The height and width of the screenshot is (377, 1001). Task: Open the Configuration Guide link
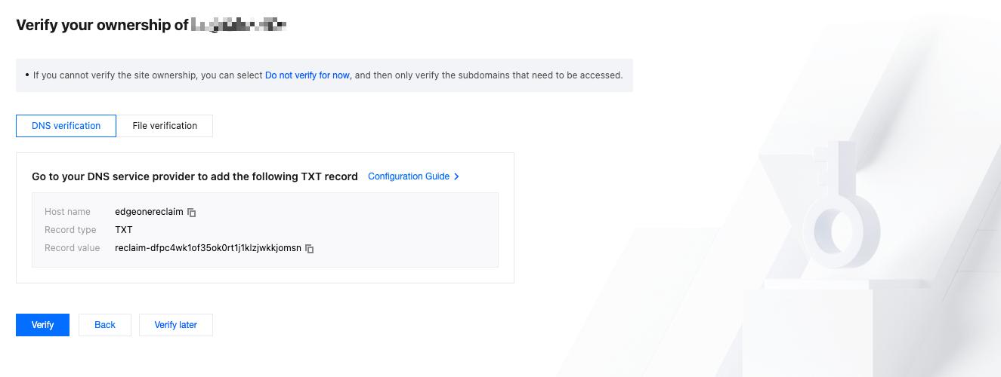coord(409,176)
